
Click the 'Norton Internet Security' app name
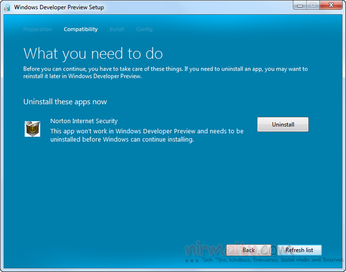click(84, 121)
